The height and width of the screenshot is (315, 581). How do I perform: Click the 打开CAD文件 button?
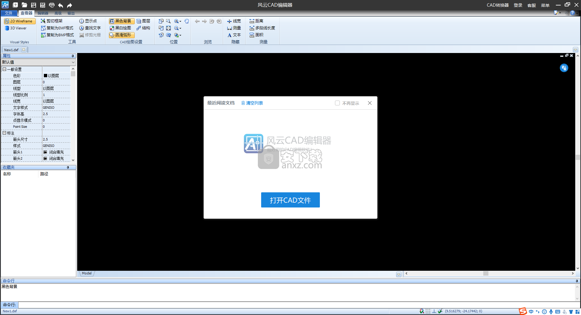pos(290,200)
